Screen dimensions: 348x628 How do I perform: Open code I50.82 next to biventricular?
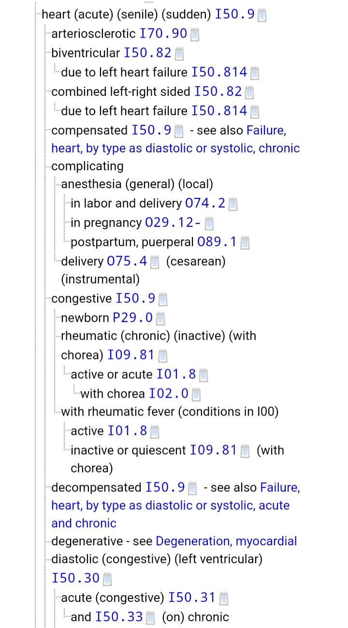point(147,53)
